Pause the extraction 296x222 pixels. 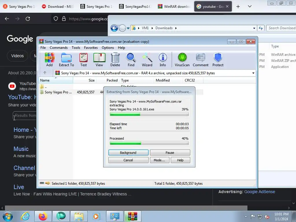coord(170,153)
